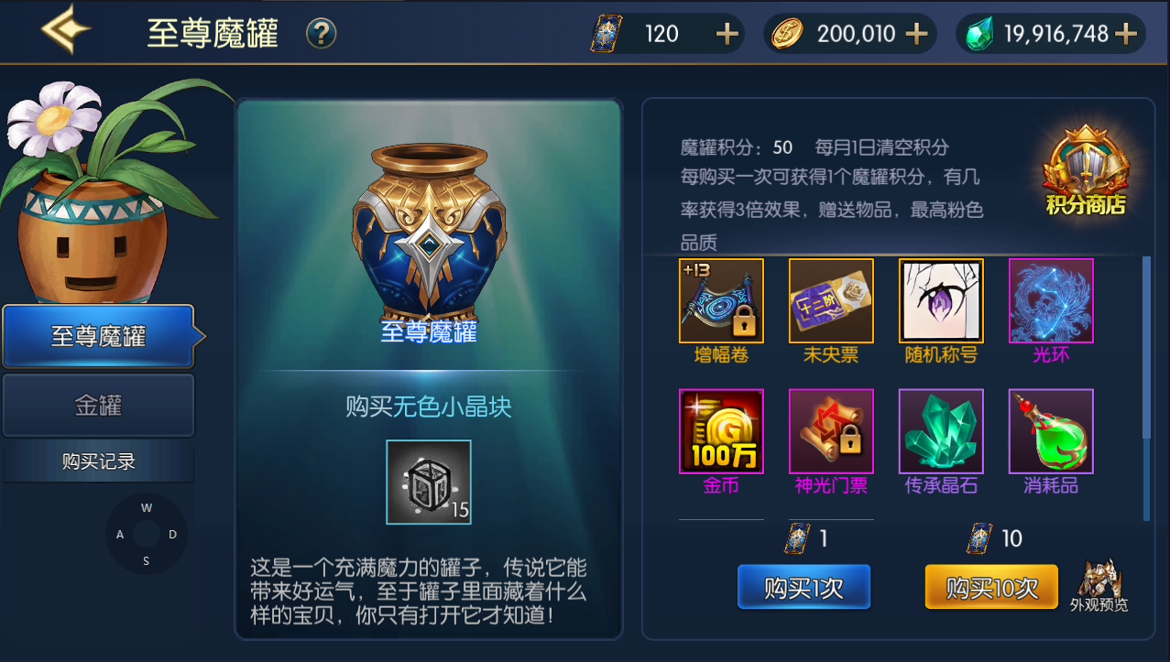Select the 传承晶石 green crystal icon
This screenshot has width=1170, height=662.
click(941, 431)
